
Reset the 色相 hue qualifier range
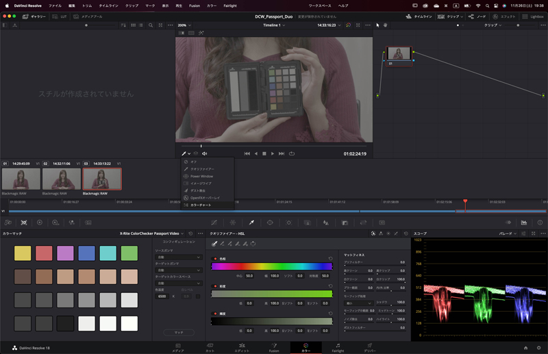click(331, 258)
